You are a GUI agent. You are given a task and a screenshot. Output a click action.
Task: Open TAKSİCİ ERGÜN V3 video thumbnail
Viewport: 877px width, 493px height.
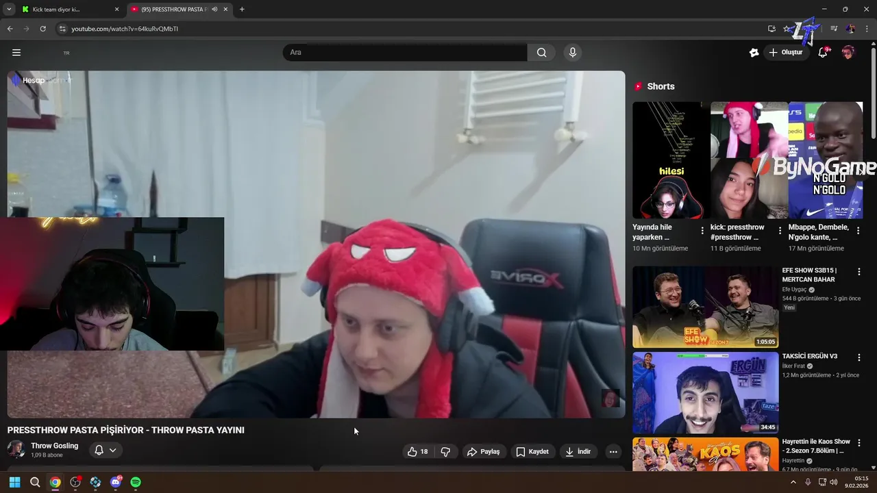706,392
